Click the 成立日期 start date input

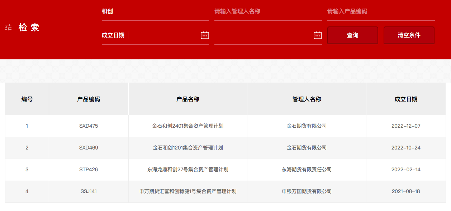pyautogui.click(x=155, y=35)
